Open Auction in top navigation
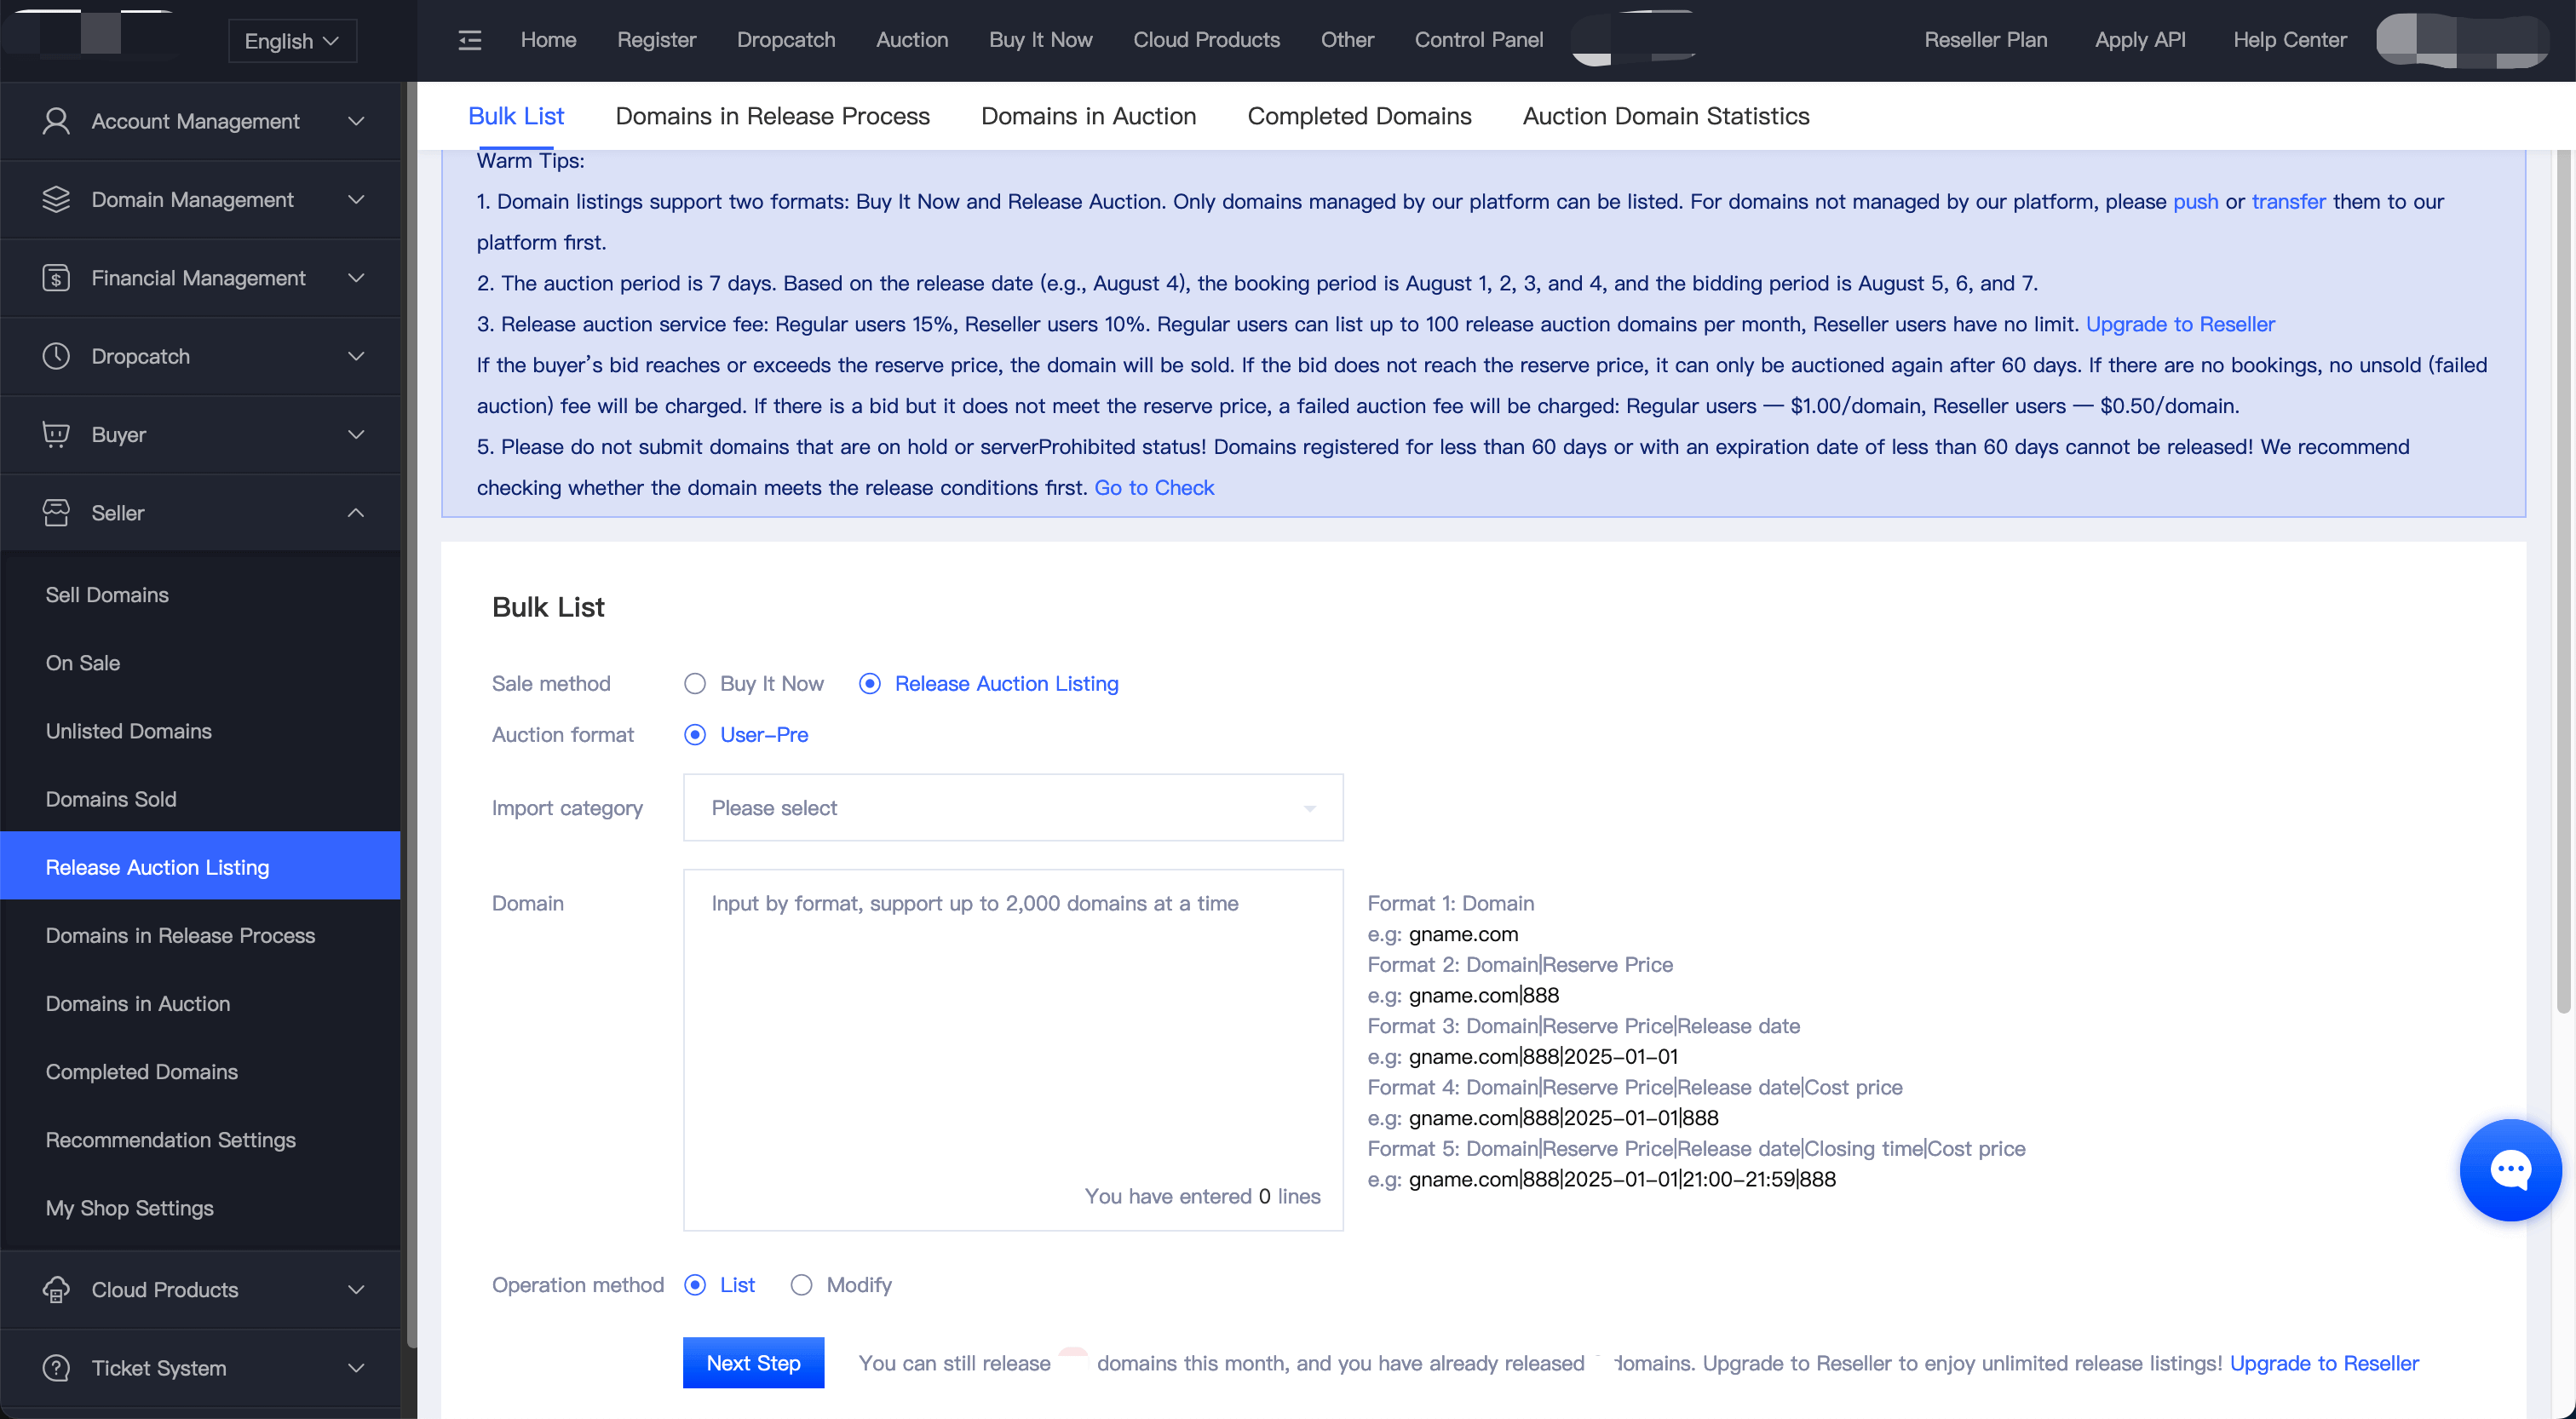 912,40
